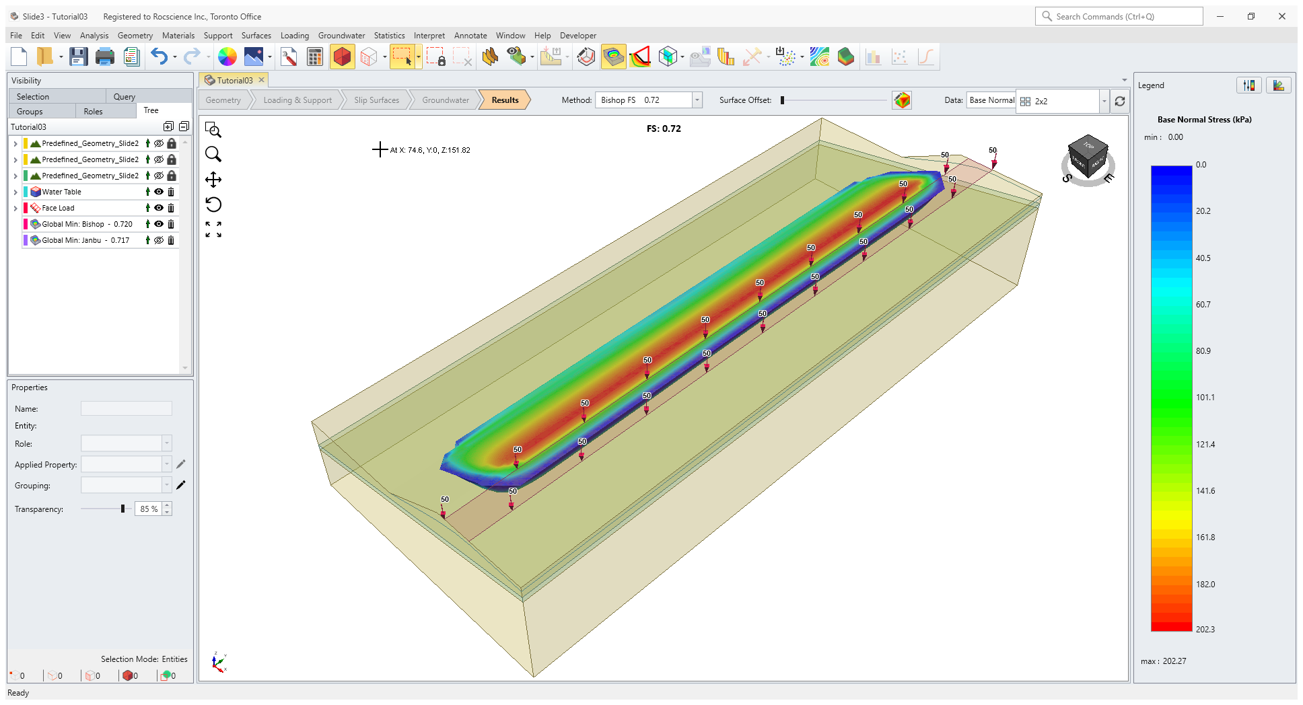
Task: Click the Print icon in toolbar
Action: click(x=104, y=57)
